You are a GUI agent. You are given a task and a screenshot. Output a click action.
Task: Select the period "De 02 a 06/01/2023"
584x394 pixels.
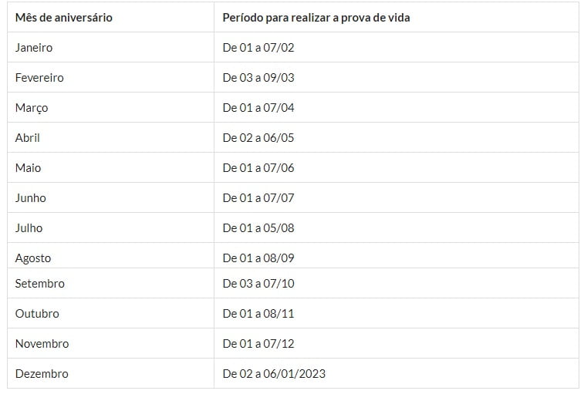pyautogui.click(x=274, y=373)
